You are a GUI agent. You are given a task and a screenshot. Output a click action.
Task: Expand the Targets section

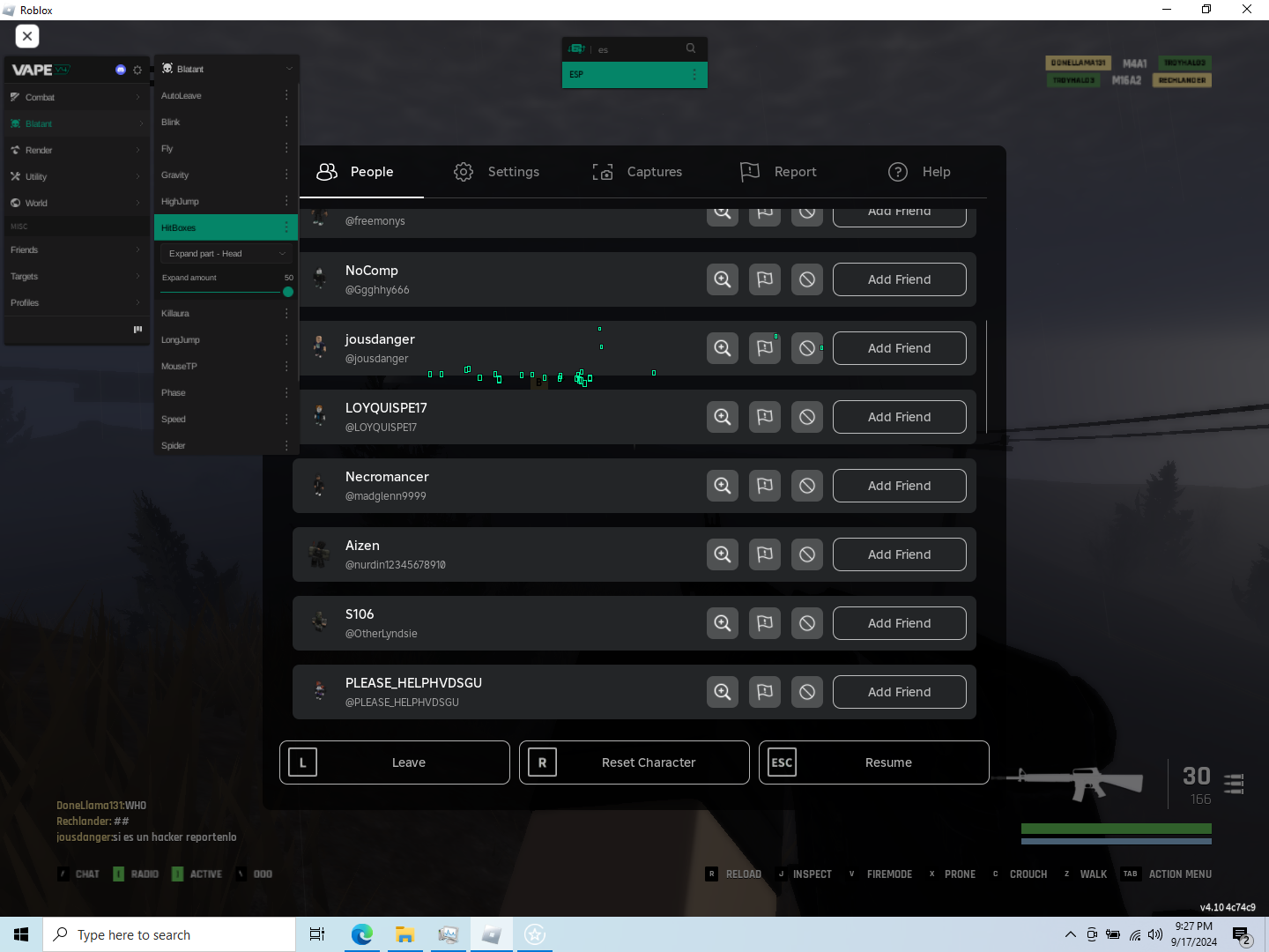click(x=77, y=276)
